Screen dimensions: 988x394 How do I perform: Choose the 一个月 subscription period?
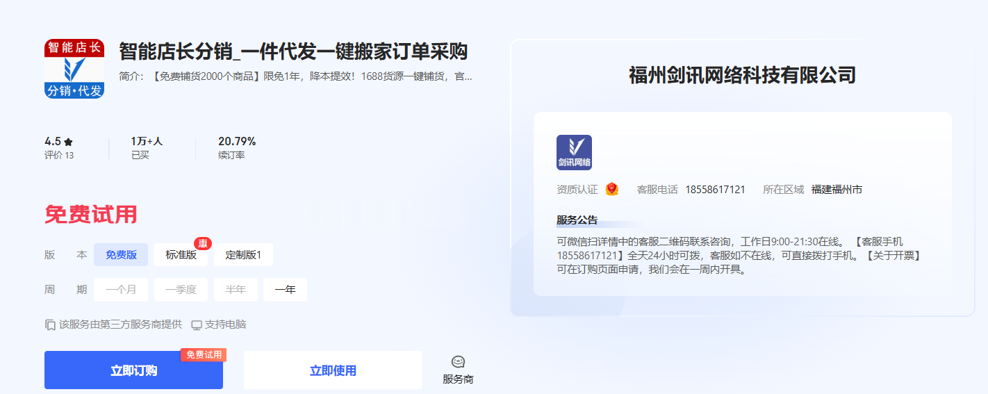(121, 290)
